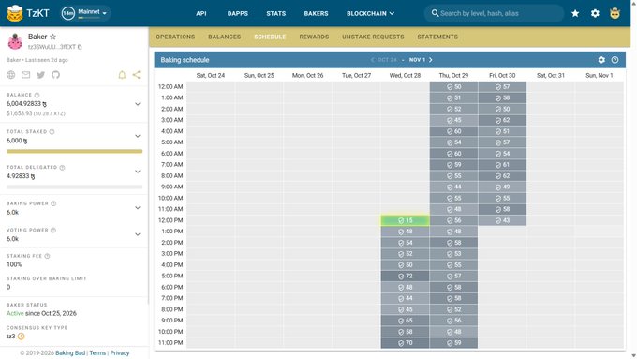Select the SCHEDULE tab
The width and height of the screenshot is (637, 359).
pyautogui.click(x=270, y=37)
